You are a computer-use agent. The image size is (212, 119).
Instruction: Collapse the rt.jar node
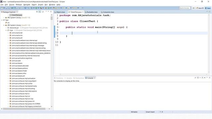pos(6,30)
